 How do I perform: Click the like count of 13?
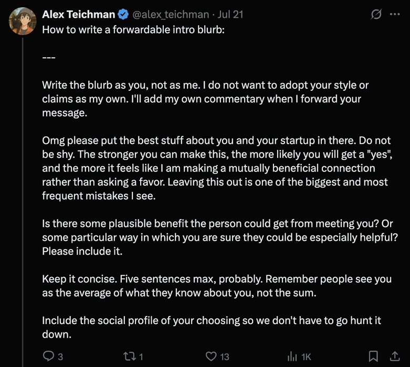click(x=225, y=357)
